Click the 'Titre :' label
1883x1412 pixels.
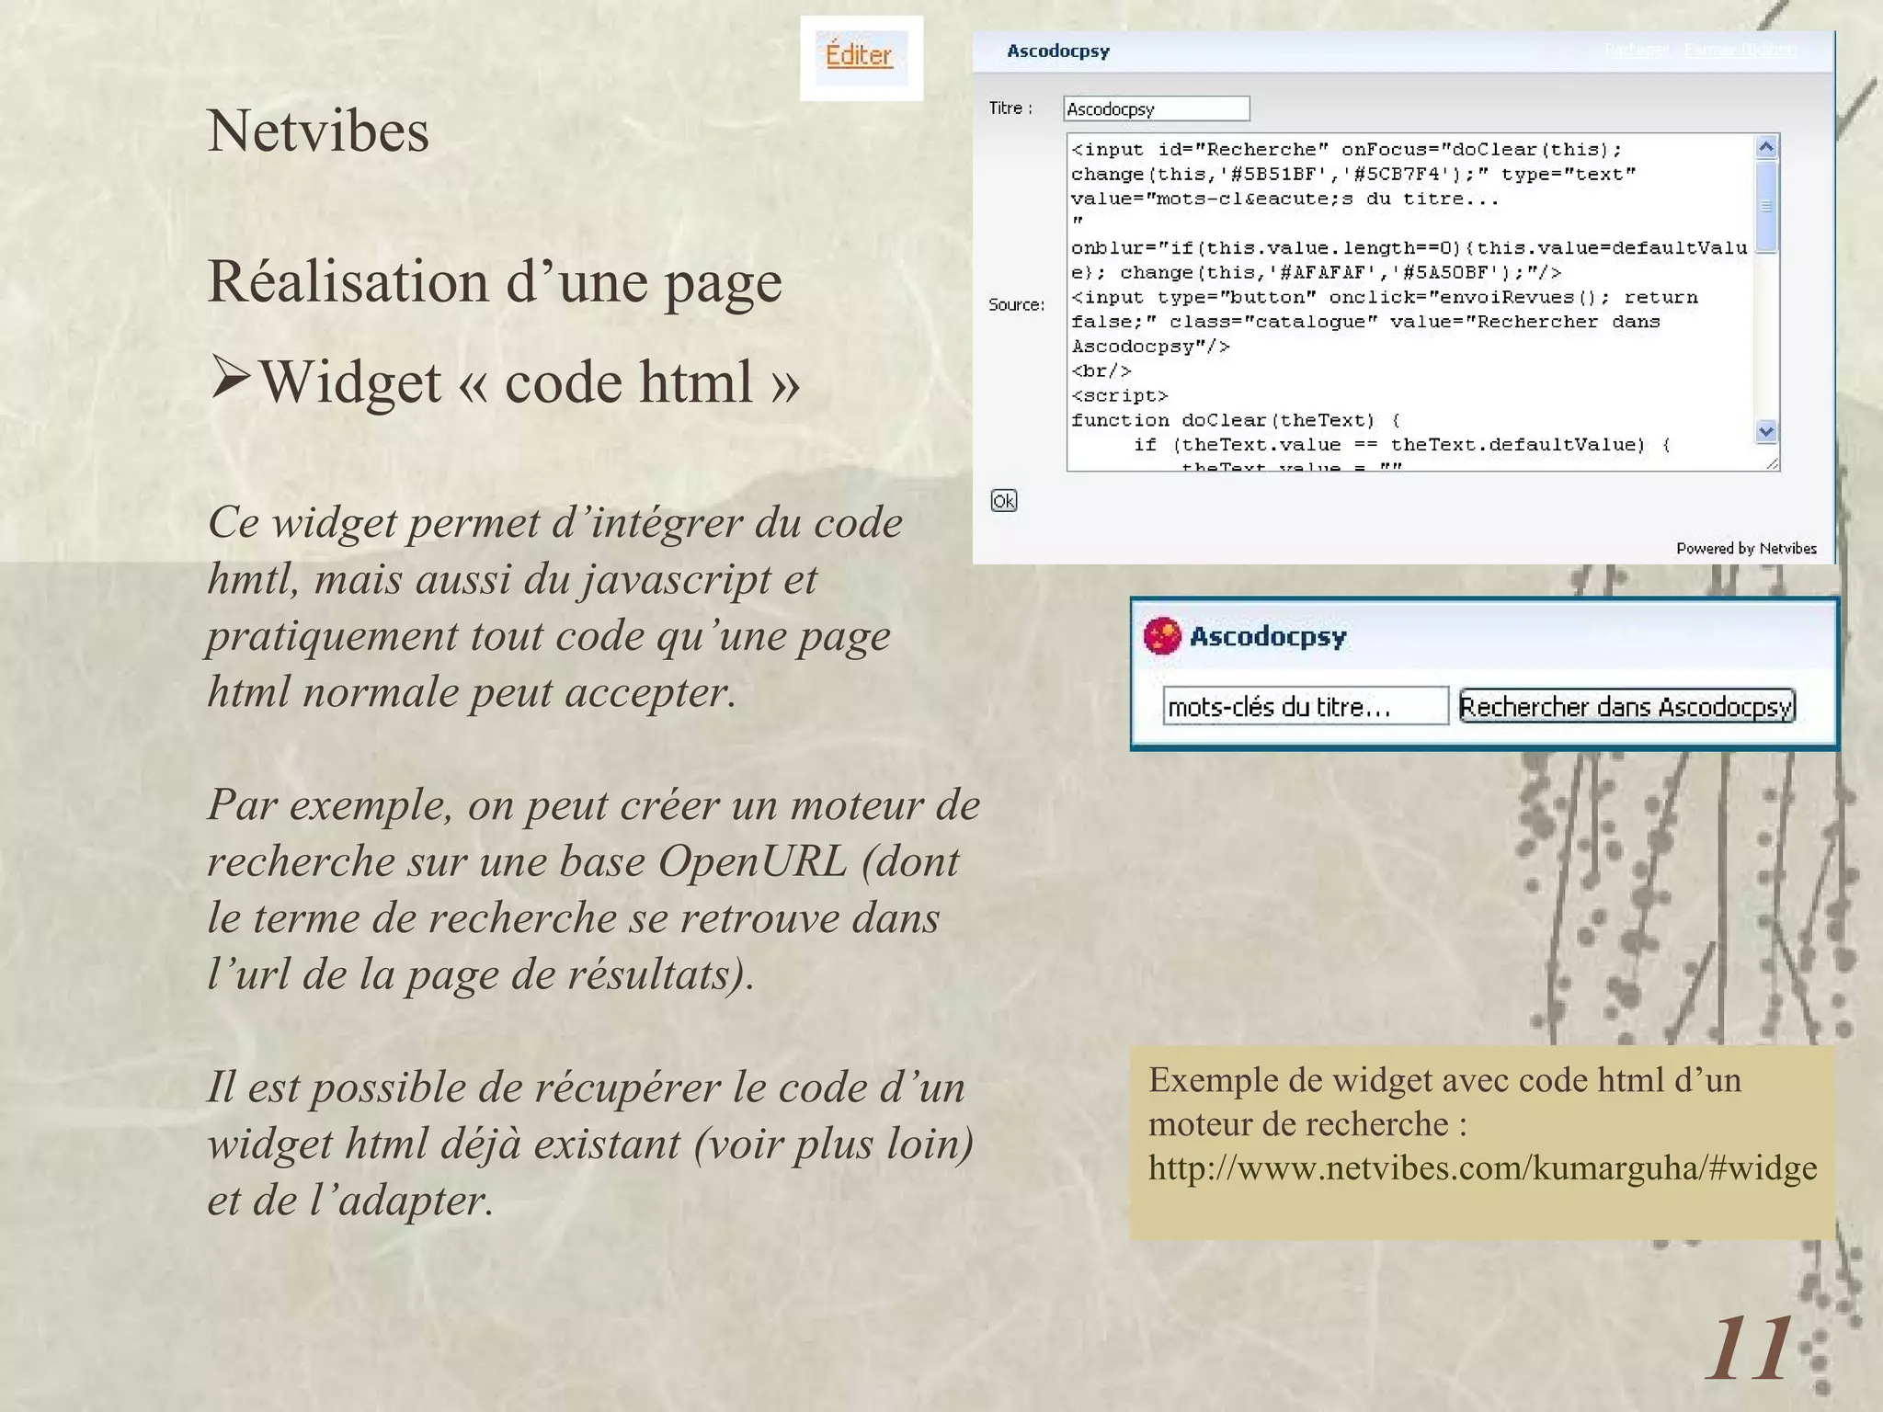(1010, 108)
